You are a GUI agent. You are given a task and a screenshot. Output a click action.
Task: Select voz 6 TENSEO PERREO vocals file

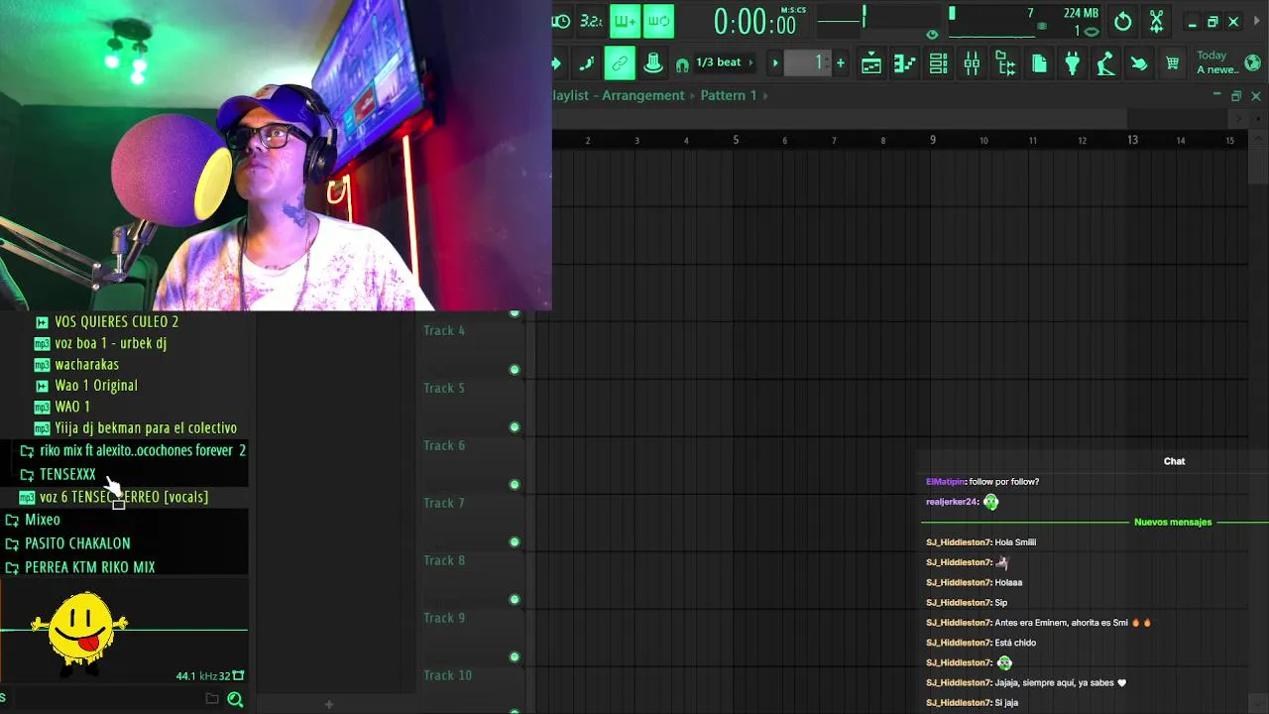coord(124,497)
